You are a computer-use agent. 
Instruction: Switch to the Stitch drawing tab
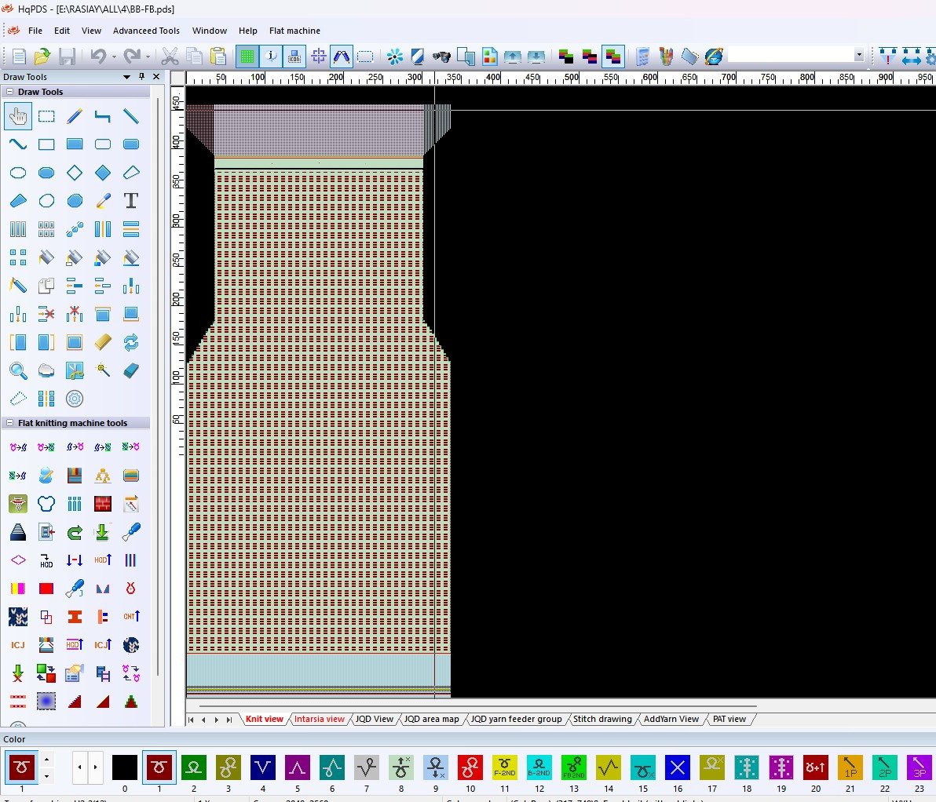point(602,719)
